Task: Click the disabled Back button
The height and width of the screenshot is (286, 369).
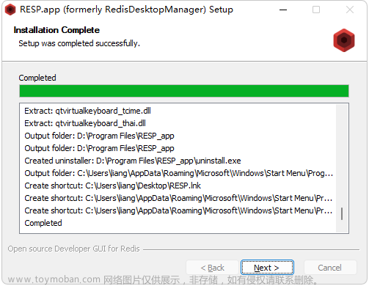Action: [x=212, y=268]
